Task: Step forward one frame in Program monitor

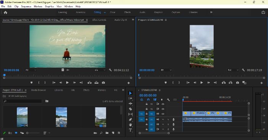Action: click(x=209, y=83)
